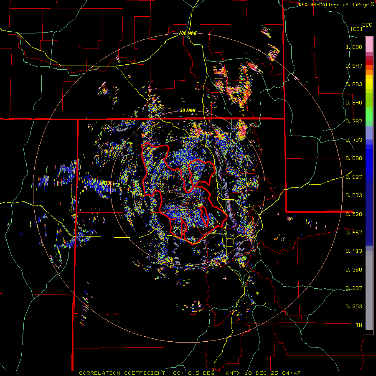Click the 0.360 legend value

354,270
